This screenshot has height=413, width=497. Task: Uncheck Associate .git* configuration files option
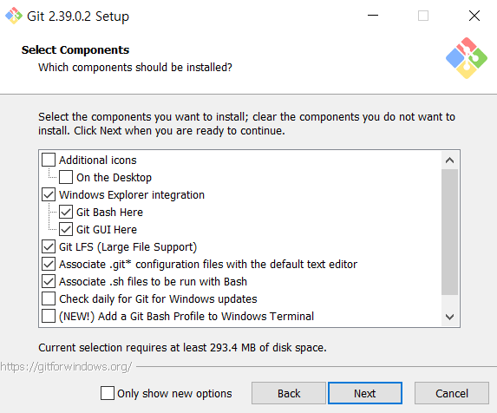[49, 264]
